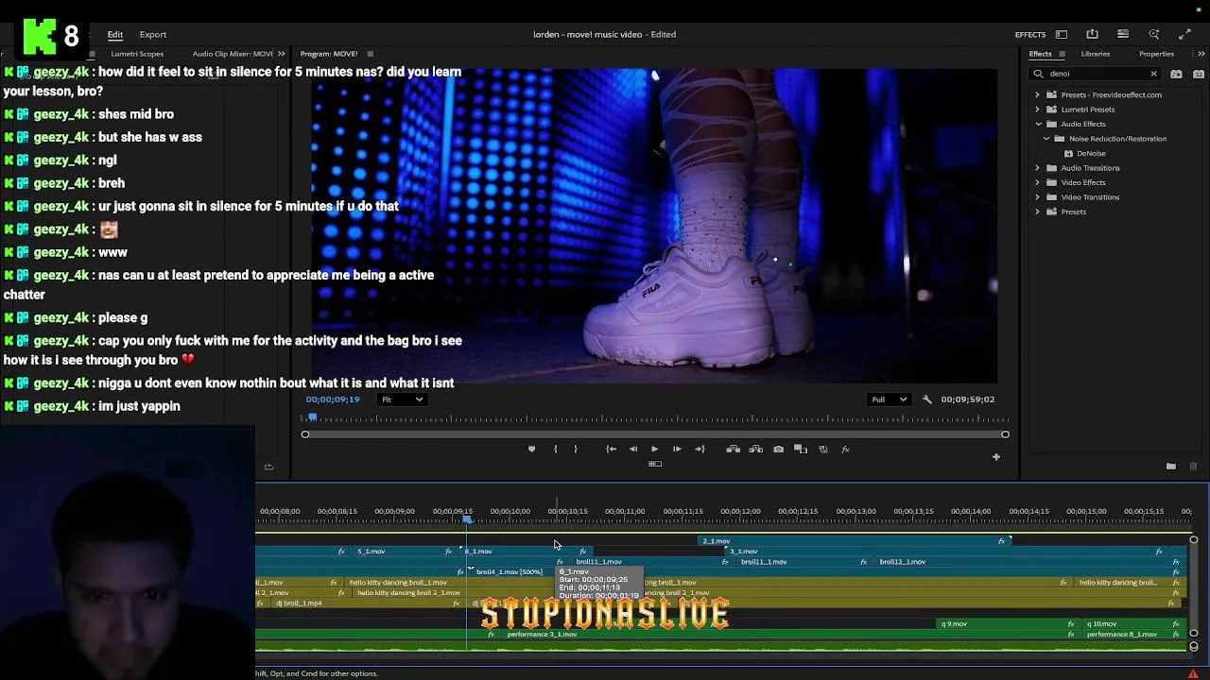
Task: Switch to the Export tab
Action: coord(153,35)
